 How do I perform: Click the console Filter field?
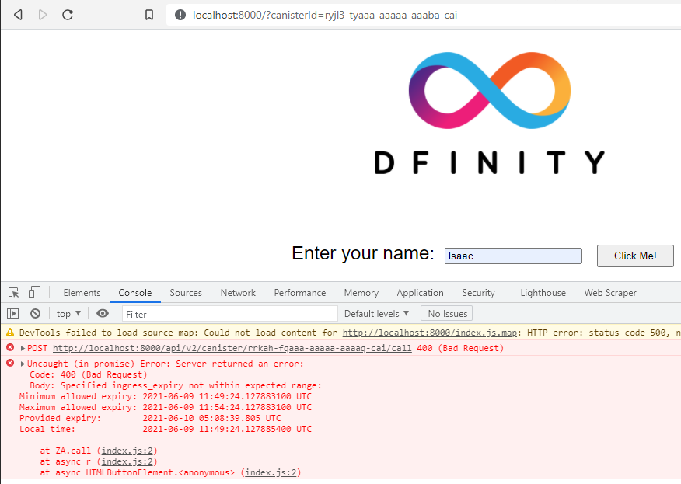[230, 314]
